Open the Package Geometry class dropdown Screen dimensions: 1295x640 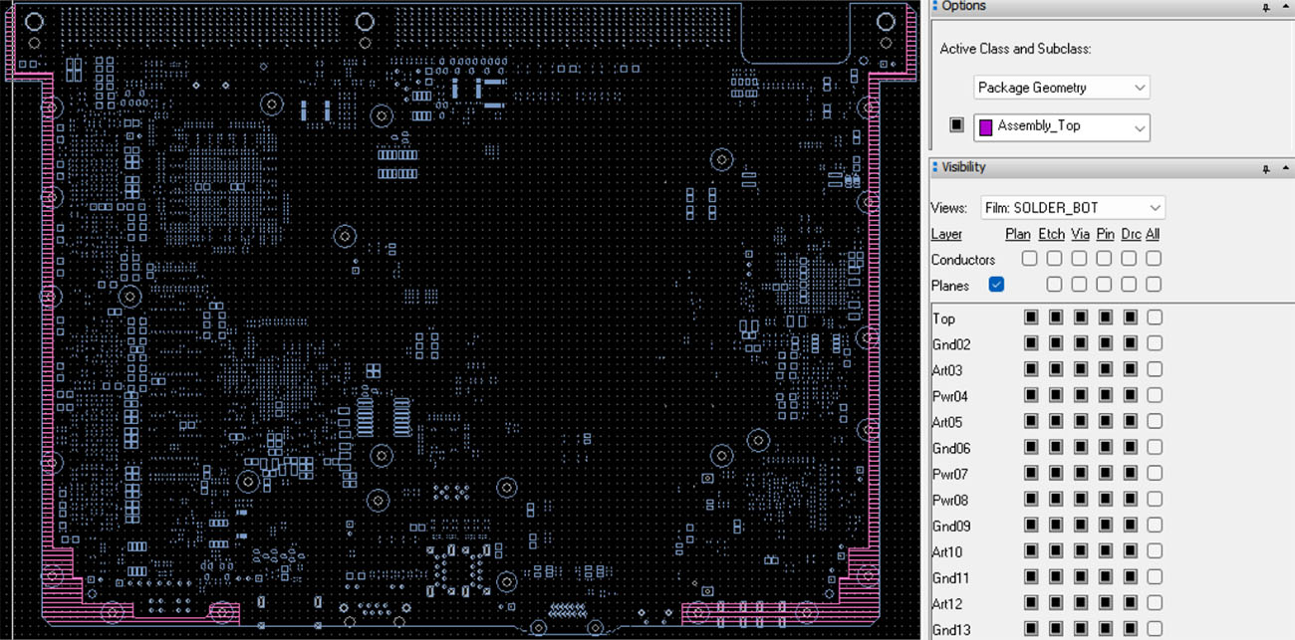1061,88
